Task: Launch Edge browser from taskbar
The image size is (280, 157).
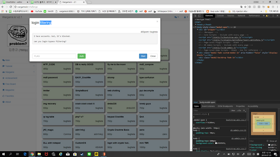Action: [x=25, y=154]
